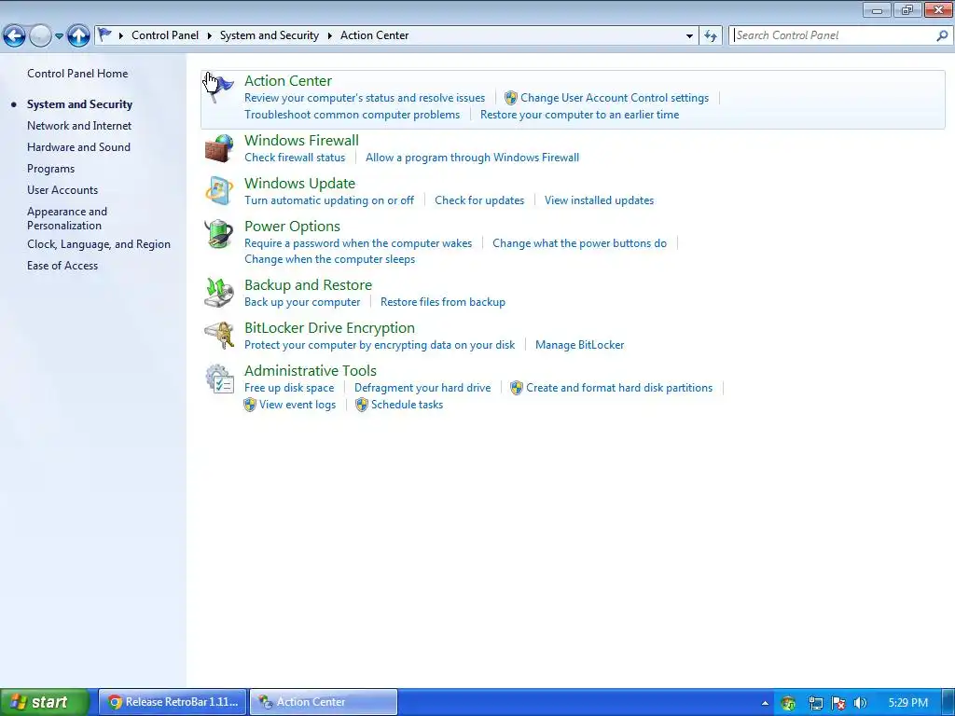Click the Action Center flag icon

pyautogui.click(x=218, y=88)
